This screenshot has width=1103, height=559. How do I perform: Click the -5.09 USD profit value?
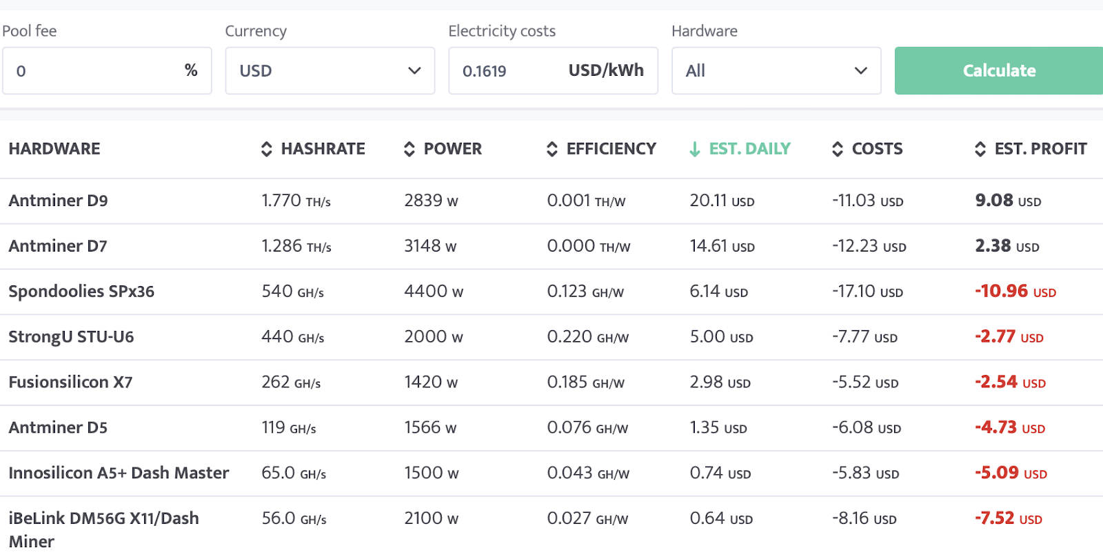(x=1011, y=474)
